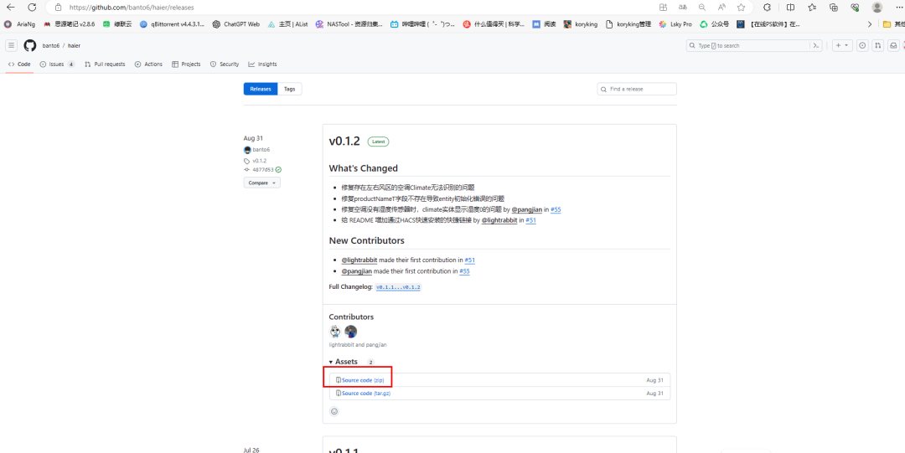Open the Lsky Pro bookmark
The width and height of the screenshot is (905, 453).
(x=675, y=24)
